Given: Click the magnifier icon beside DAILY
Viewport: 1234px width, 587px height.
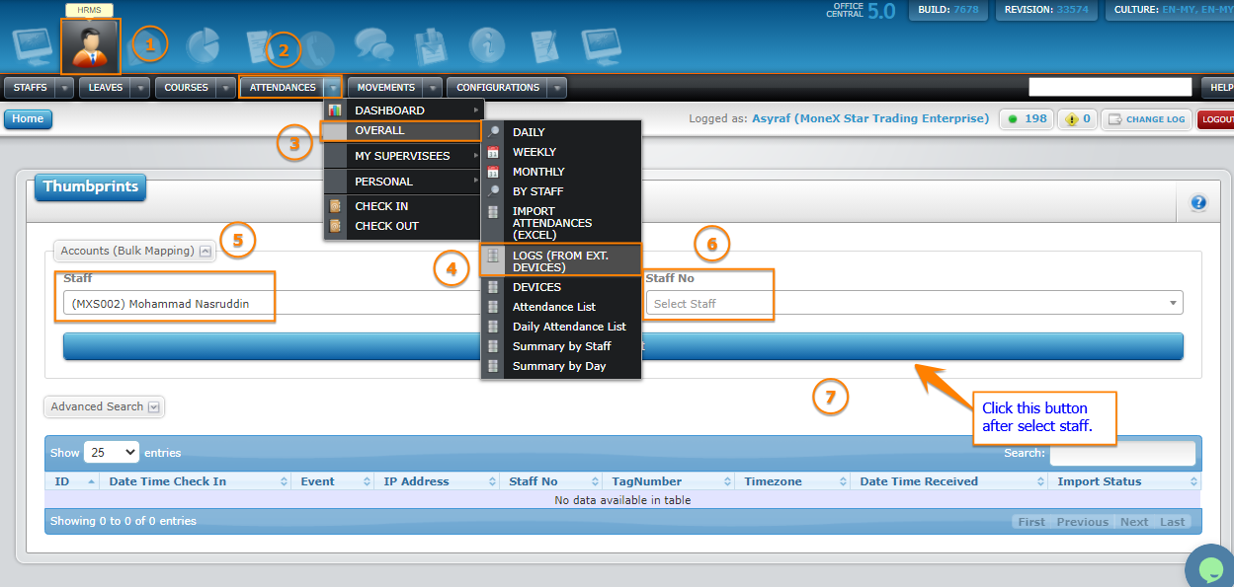Looking at the screenshot, I should pyautogui.click(x=493, y=132).
